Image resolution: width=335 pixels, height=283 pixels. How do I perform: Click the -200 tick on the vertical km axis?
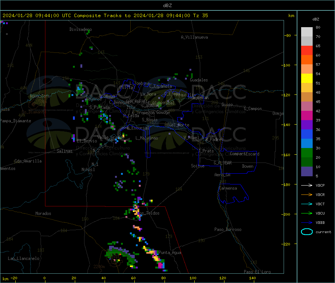[x=287, y=214]
